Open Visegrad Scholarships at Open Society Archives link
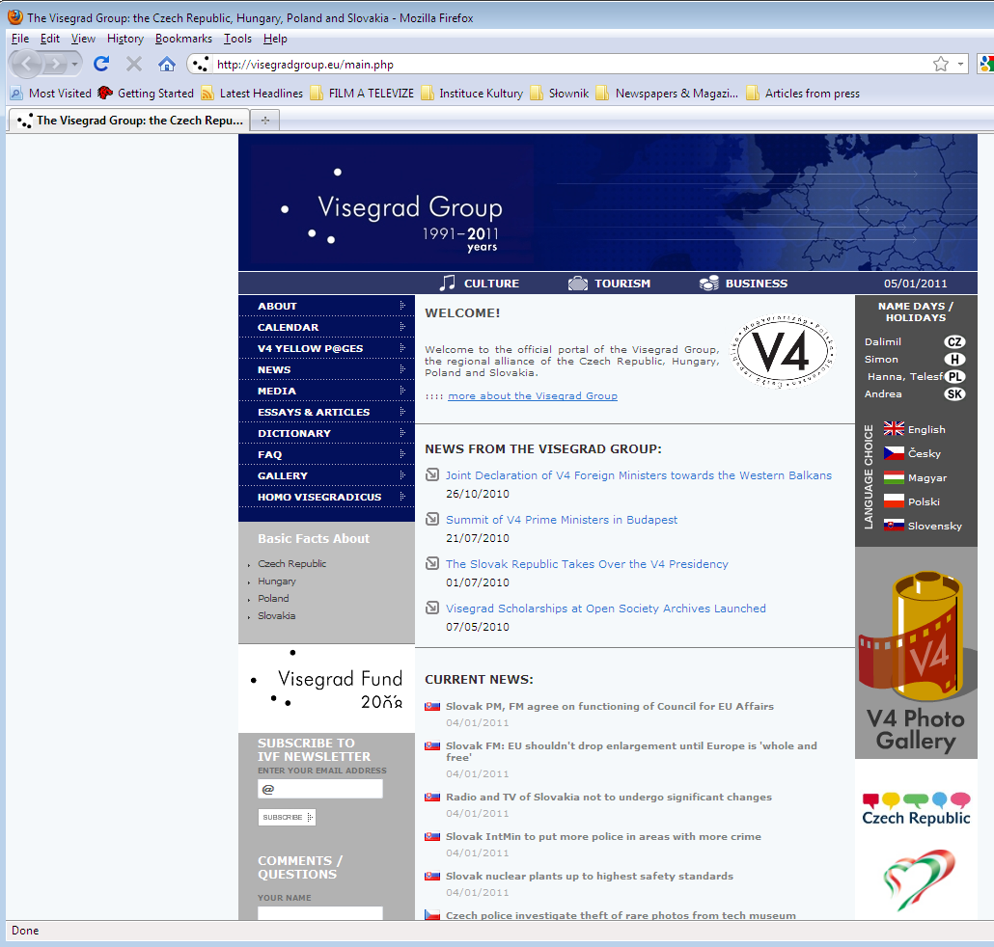The width and height of the screenshot is (994, 947). (605, 609)
